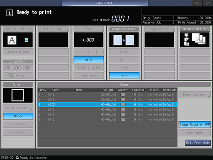Click the speaker sound icon

(197, 3)
